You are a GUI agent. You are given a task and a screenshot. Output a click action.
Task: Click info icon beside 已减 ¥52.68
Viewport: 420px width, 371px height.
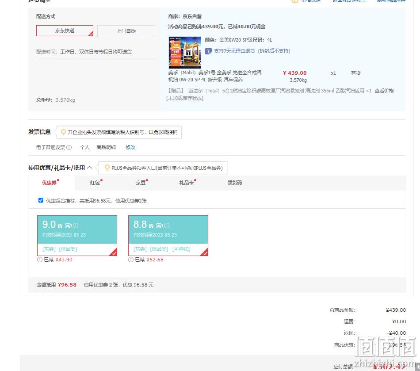pos(131,260)
